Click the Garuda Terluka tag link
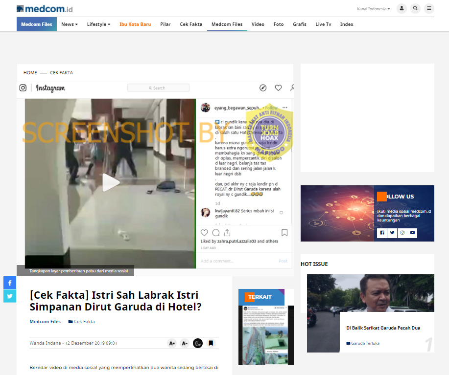The width and height of the screenshot is (449, 375). click(x=363, y=343)
